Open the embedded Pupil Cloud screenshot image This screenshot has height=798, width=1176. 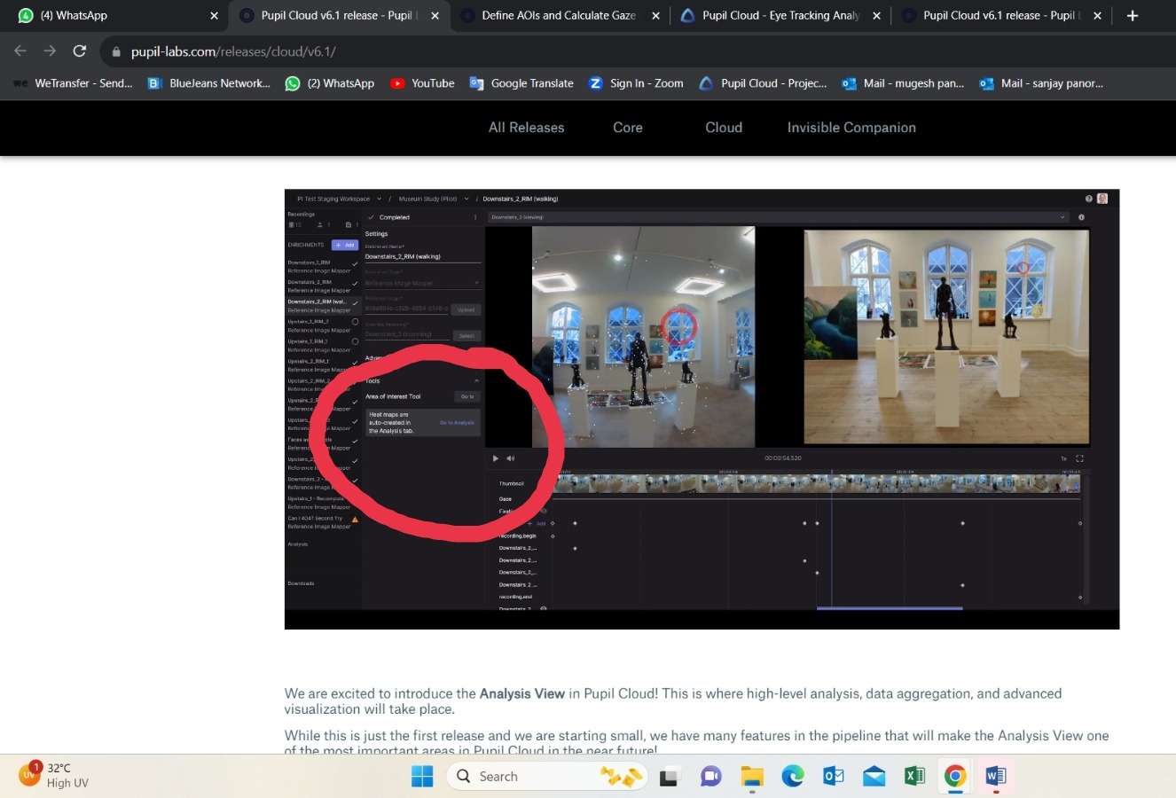tap(702, 409)
